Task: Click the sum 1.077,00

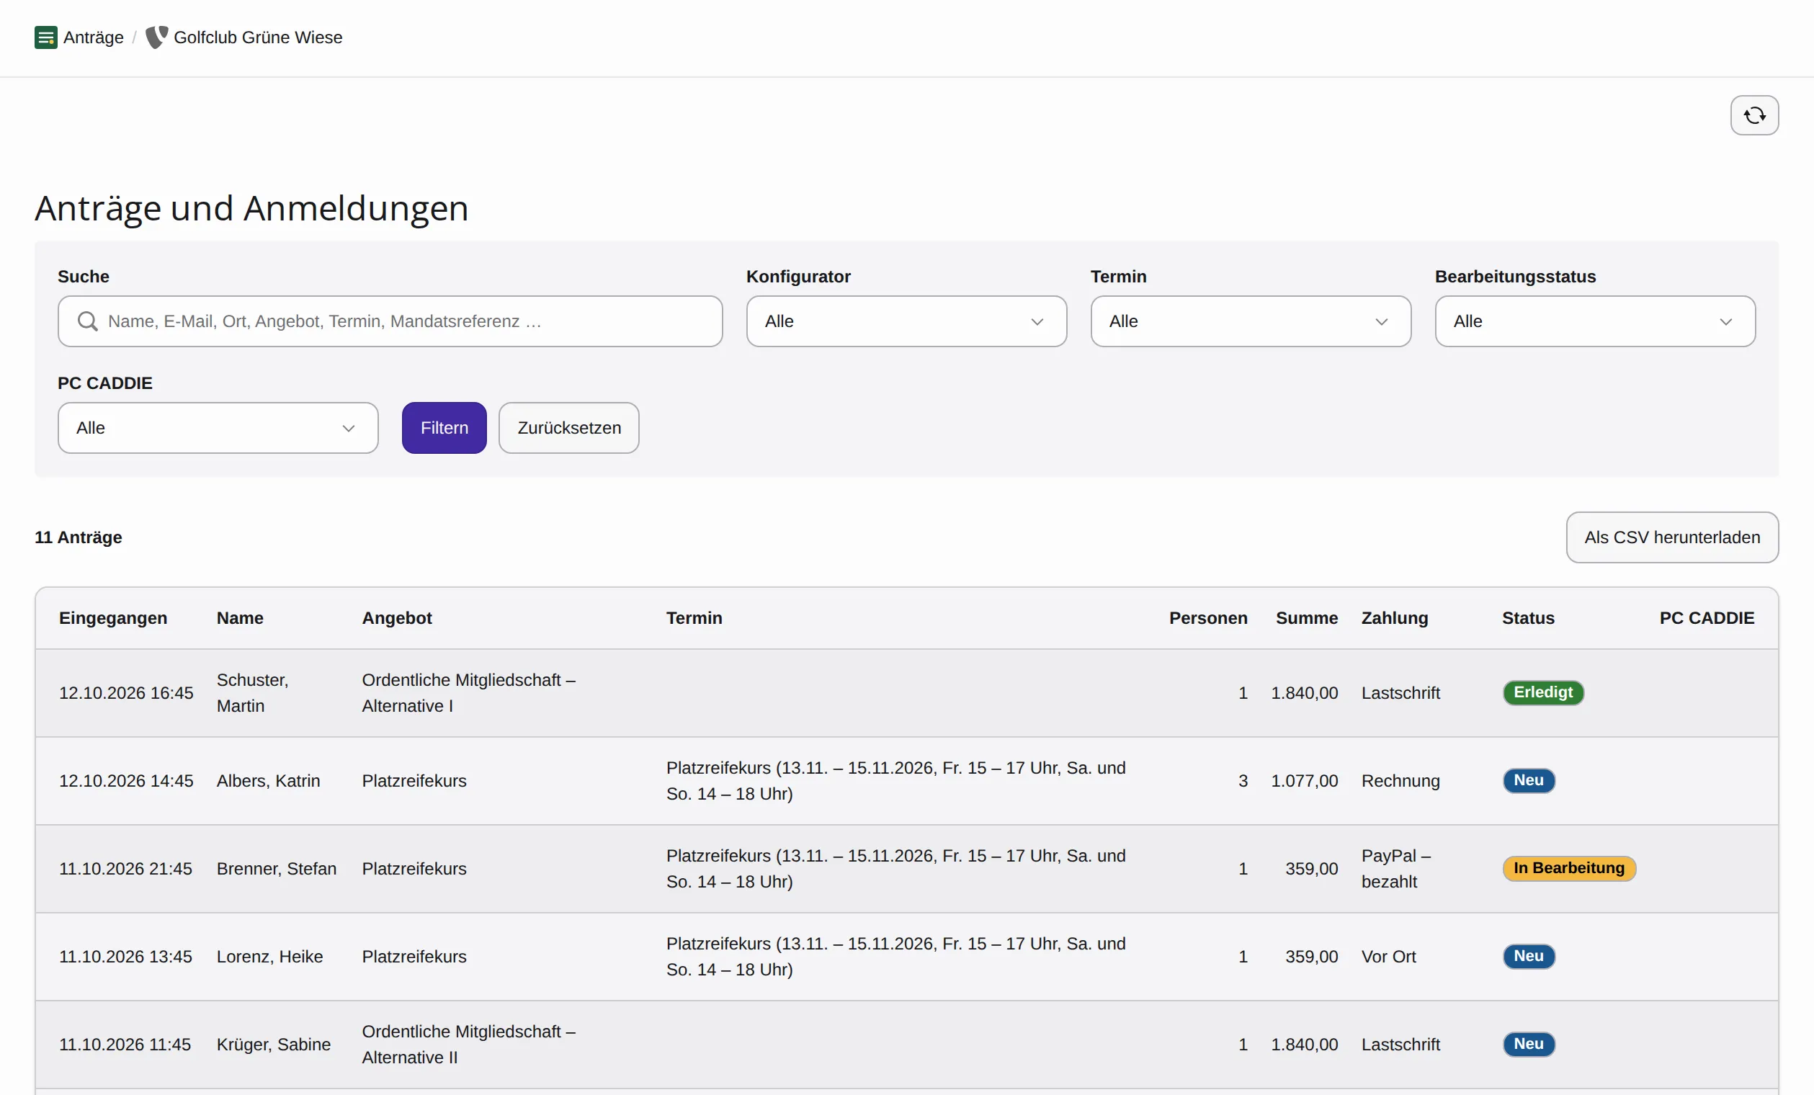Action: [1304, 782]
